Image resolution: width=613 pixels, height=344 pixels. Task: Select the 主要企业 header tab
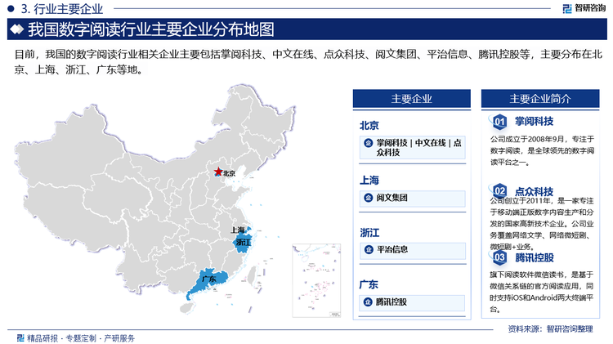point(412,99)
